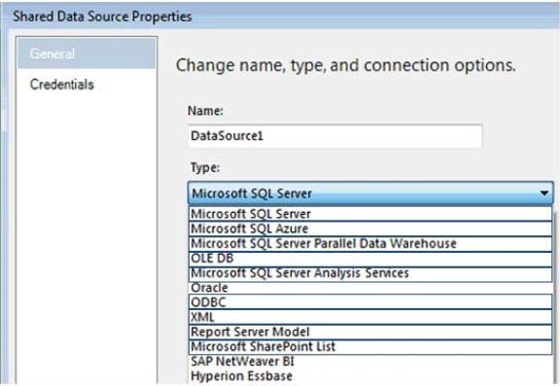
Task: Pick OLE DB as data source type
Action: pyautogui.click(x=370, y=259)
